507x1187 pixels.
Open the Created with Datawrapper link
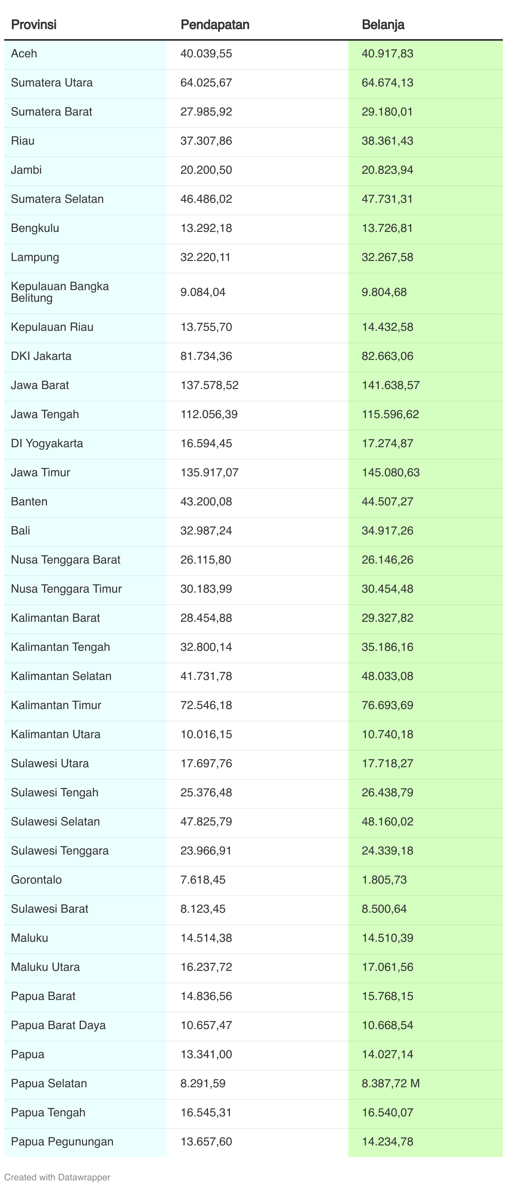click(57, 1177)
